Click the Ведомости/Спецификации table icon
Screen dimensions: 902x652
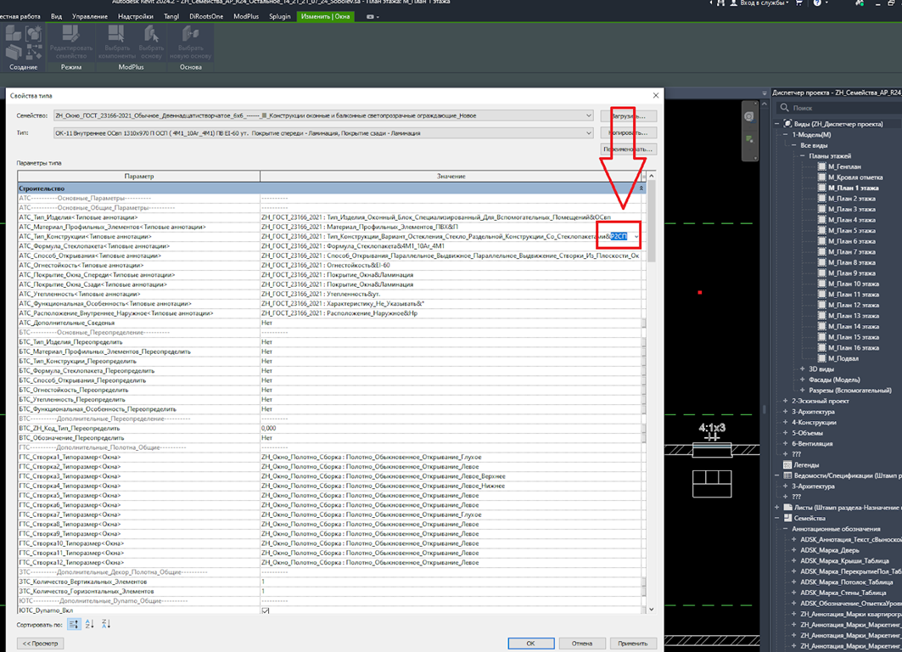[787, 475]
